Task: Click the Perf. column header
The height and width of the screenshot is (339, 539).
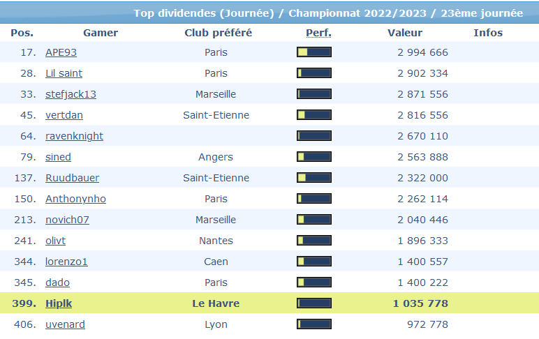Action: coord(318,33)
